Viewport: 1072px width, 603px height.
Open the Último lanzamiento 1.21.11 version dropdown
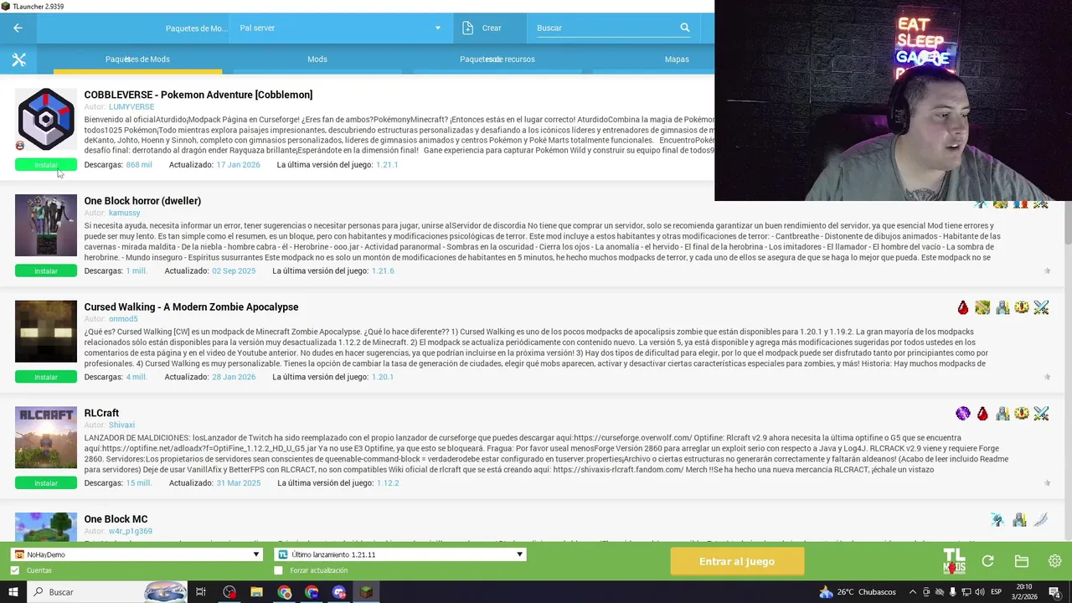[399, 554]
